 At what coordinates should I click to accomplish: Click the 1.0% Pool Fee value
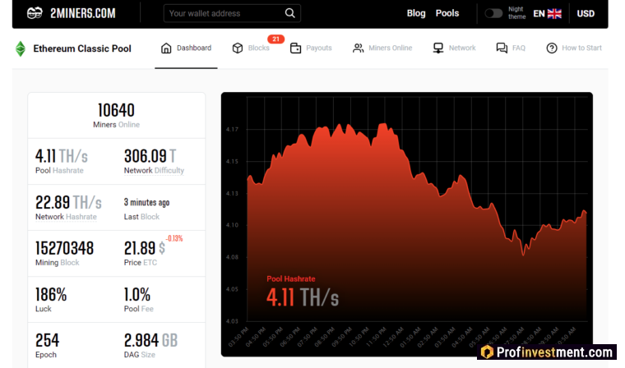tap(137, 295)
